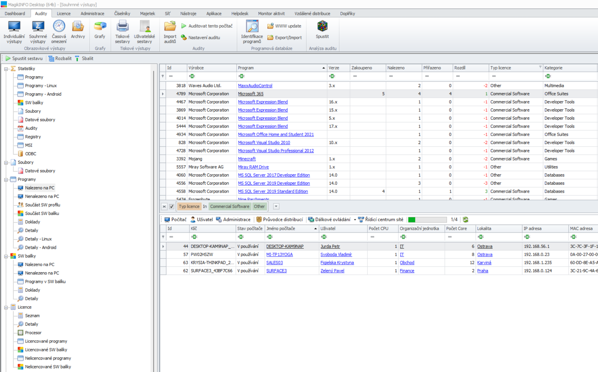This screenshot has height=372, width=598.
Task: Click WWW update
Action: point(284,26)
